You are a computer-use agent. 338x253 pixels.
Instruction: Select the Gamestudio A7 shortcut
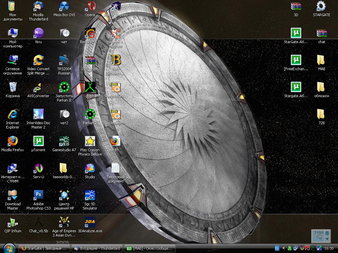tap(64, 141)
